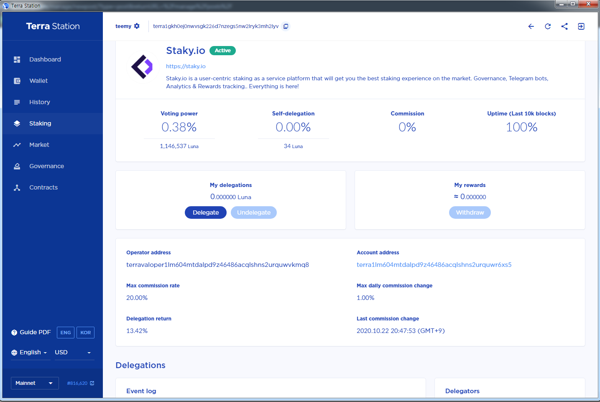
Task: Click the History list icon
Action: (17, 102)
